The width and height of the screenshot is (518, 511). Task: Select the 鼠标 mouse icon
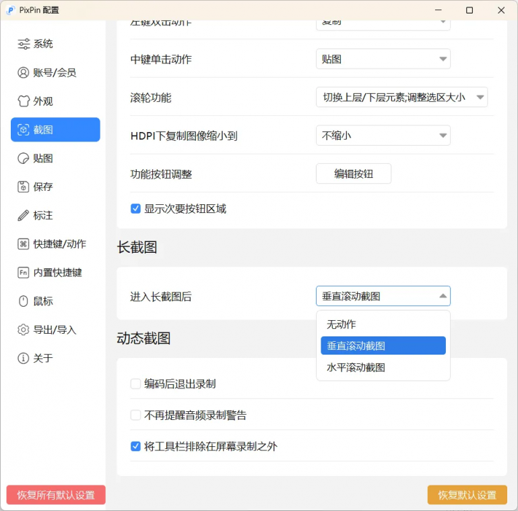24,301
